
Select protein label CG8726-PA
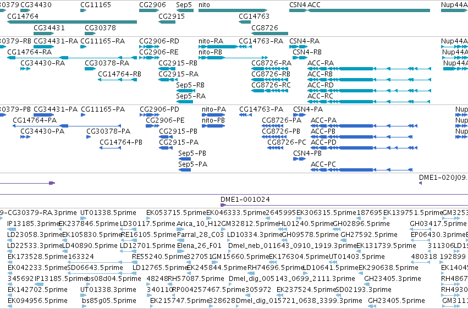coord(282,120)
